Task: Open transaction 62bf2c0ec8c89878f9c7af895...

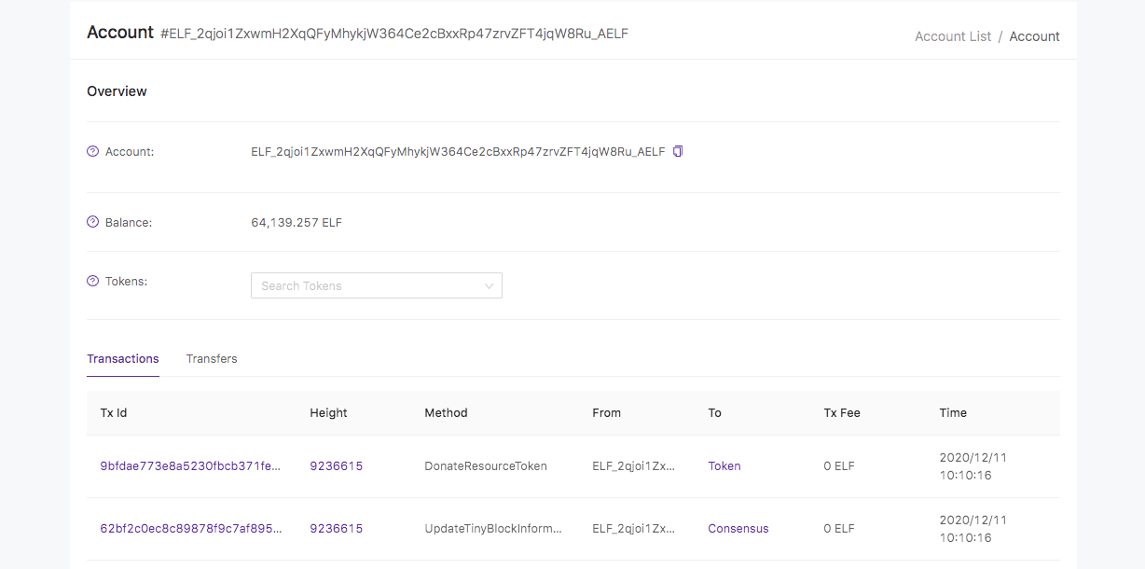Action: [190, 528]
